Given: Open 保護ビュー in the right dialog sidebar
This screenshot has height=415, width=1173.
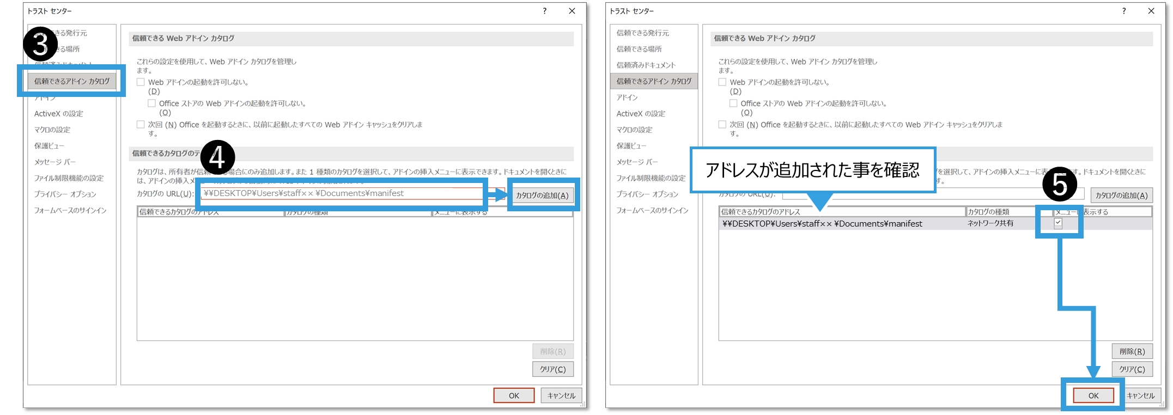Looking at the screenshot, I should coord(631,146).
